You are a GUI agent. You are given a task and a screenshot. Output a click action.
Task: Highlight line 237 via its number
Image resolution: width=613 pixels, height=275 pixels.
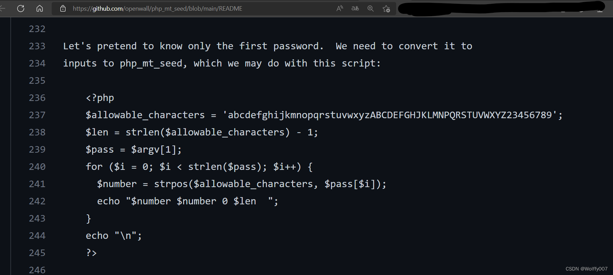(x=37, y=115)
